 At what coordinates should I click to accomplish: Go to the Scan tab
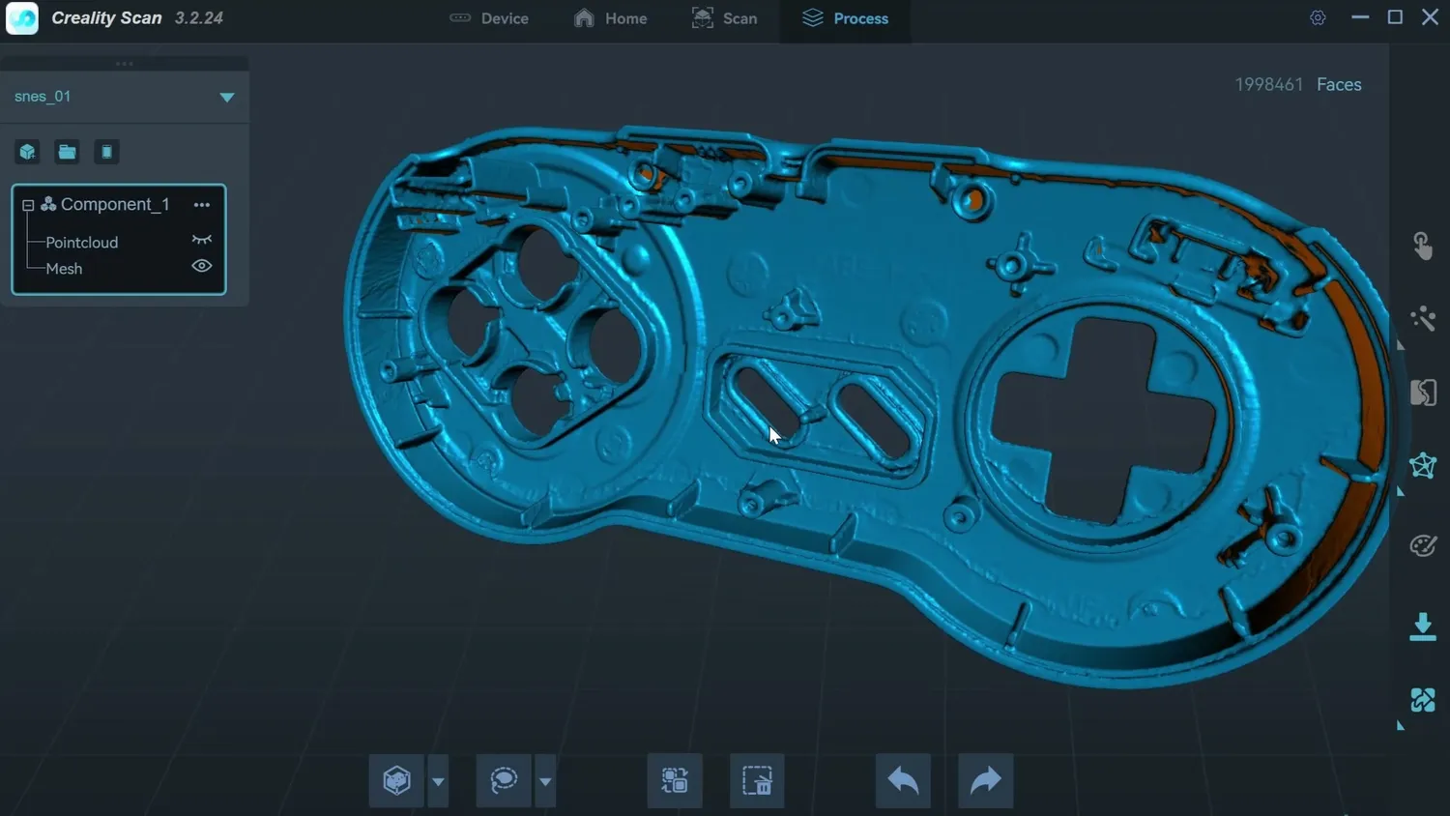tap(725, 18)
